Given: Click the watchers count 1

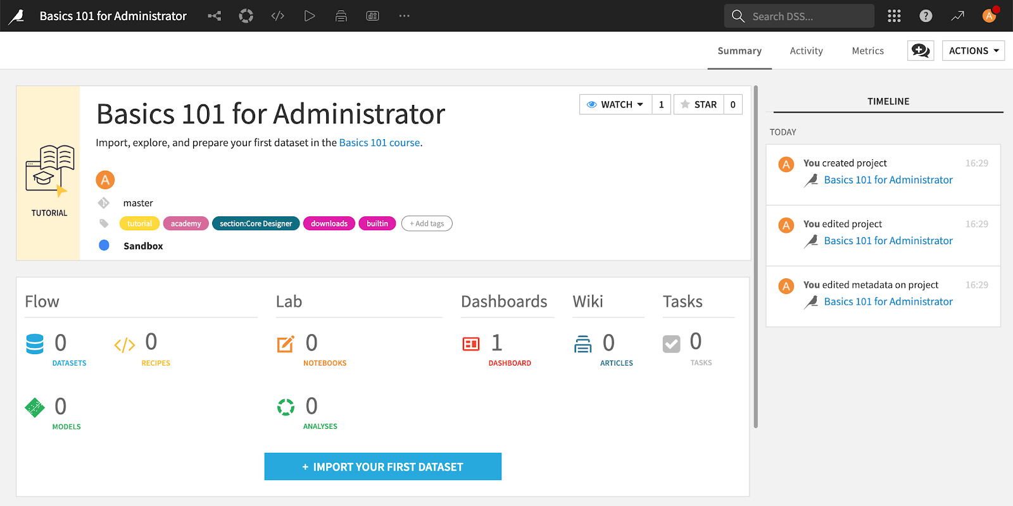Looking at the screenshot, I should click(662, 104).
